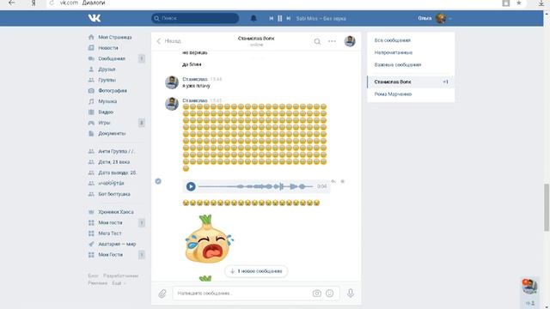This screenshot has width=550, height=309.
Task: Click the document icon beside Документы
Action: (x=91, y=134)
